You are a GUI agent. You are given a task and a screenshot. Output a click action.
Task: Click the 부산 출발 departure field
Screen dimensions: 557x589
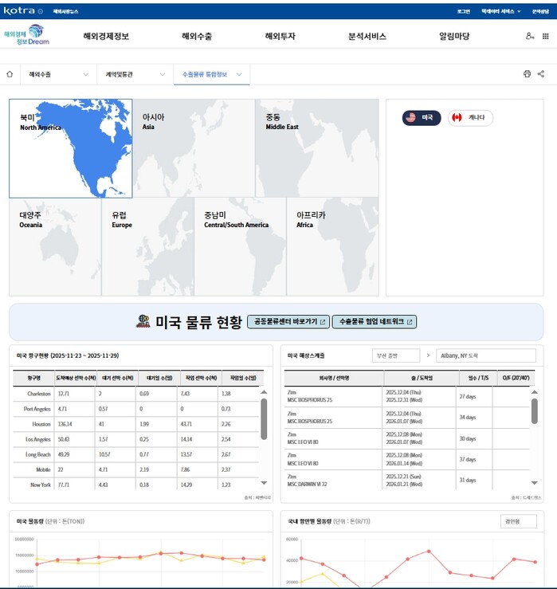[395, 355]
